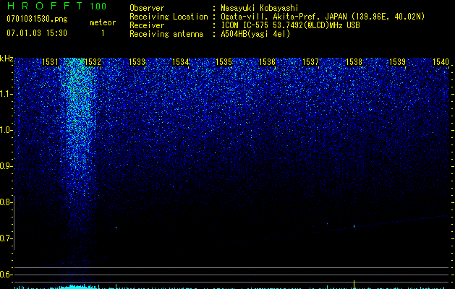Click the Observer name Masayuki Kobayashi
The width and height of the screenshot is (455, 289).
[259, 8]
